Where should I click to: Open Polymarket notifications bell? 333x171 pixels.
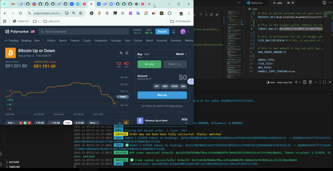(174, 32)
